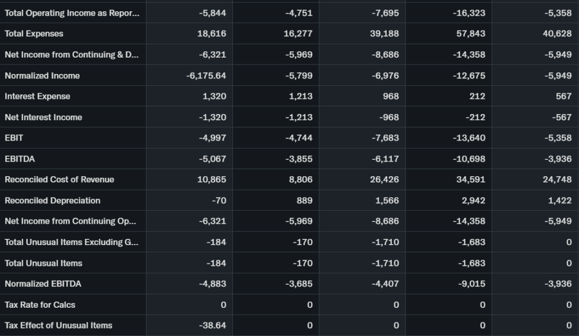Select the Tax Effect of Unusual Items label
This screenshot has width=579, height=336.
58,325
